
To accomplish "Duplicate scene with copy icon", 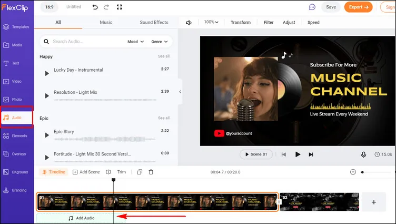I will click(140, 172).
